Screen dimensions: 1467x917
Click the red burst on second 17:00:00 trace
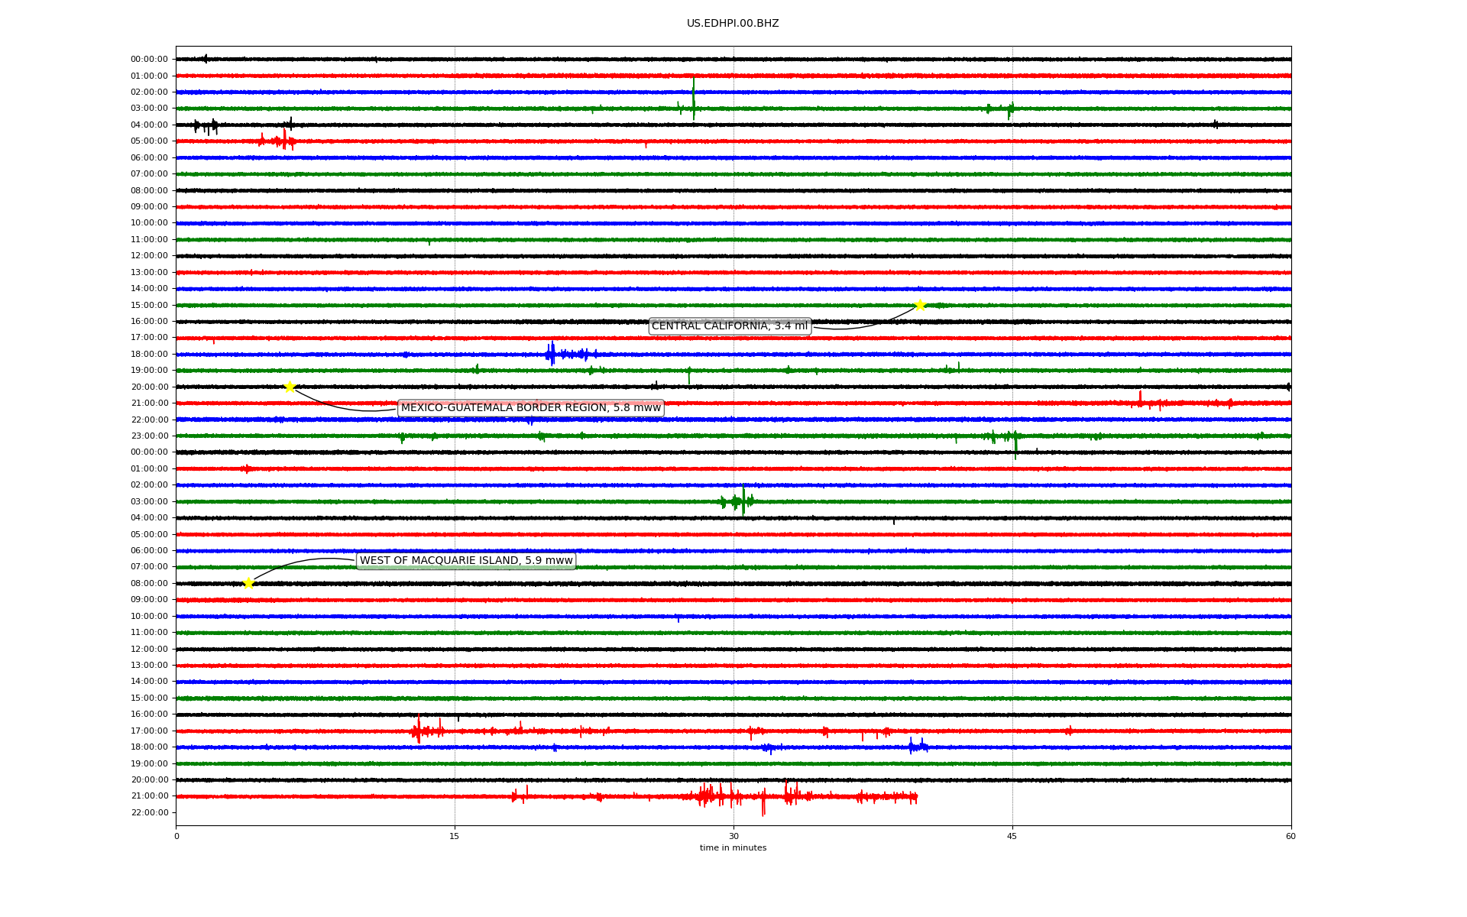[x=419, y=731]
